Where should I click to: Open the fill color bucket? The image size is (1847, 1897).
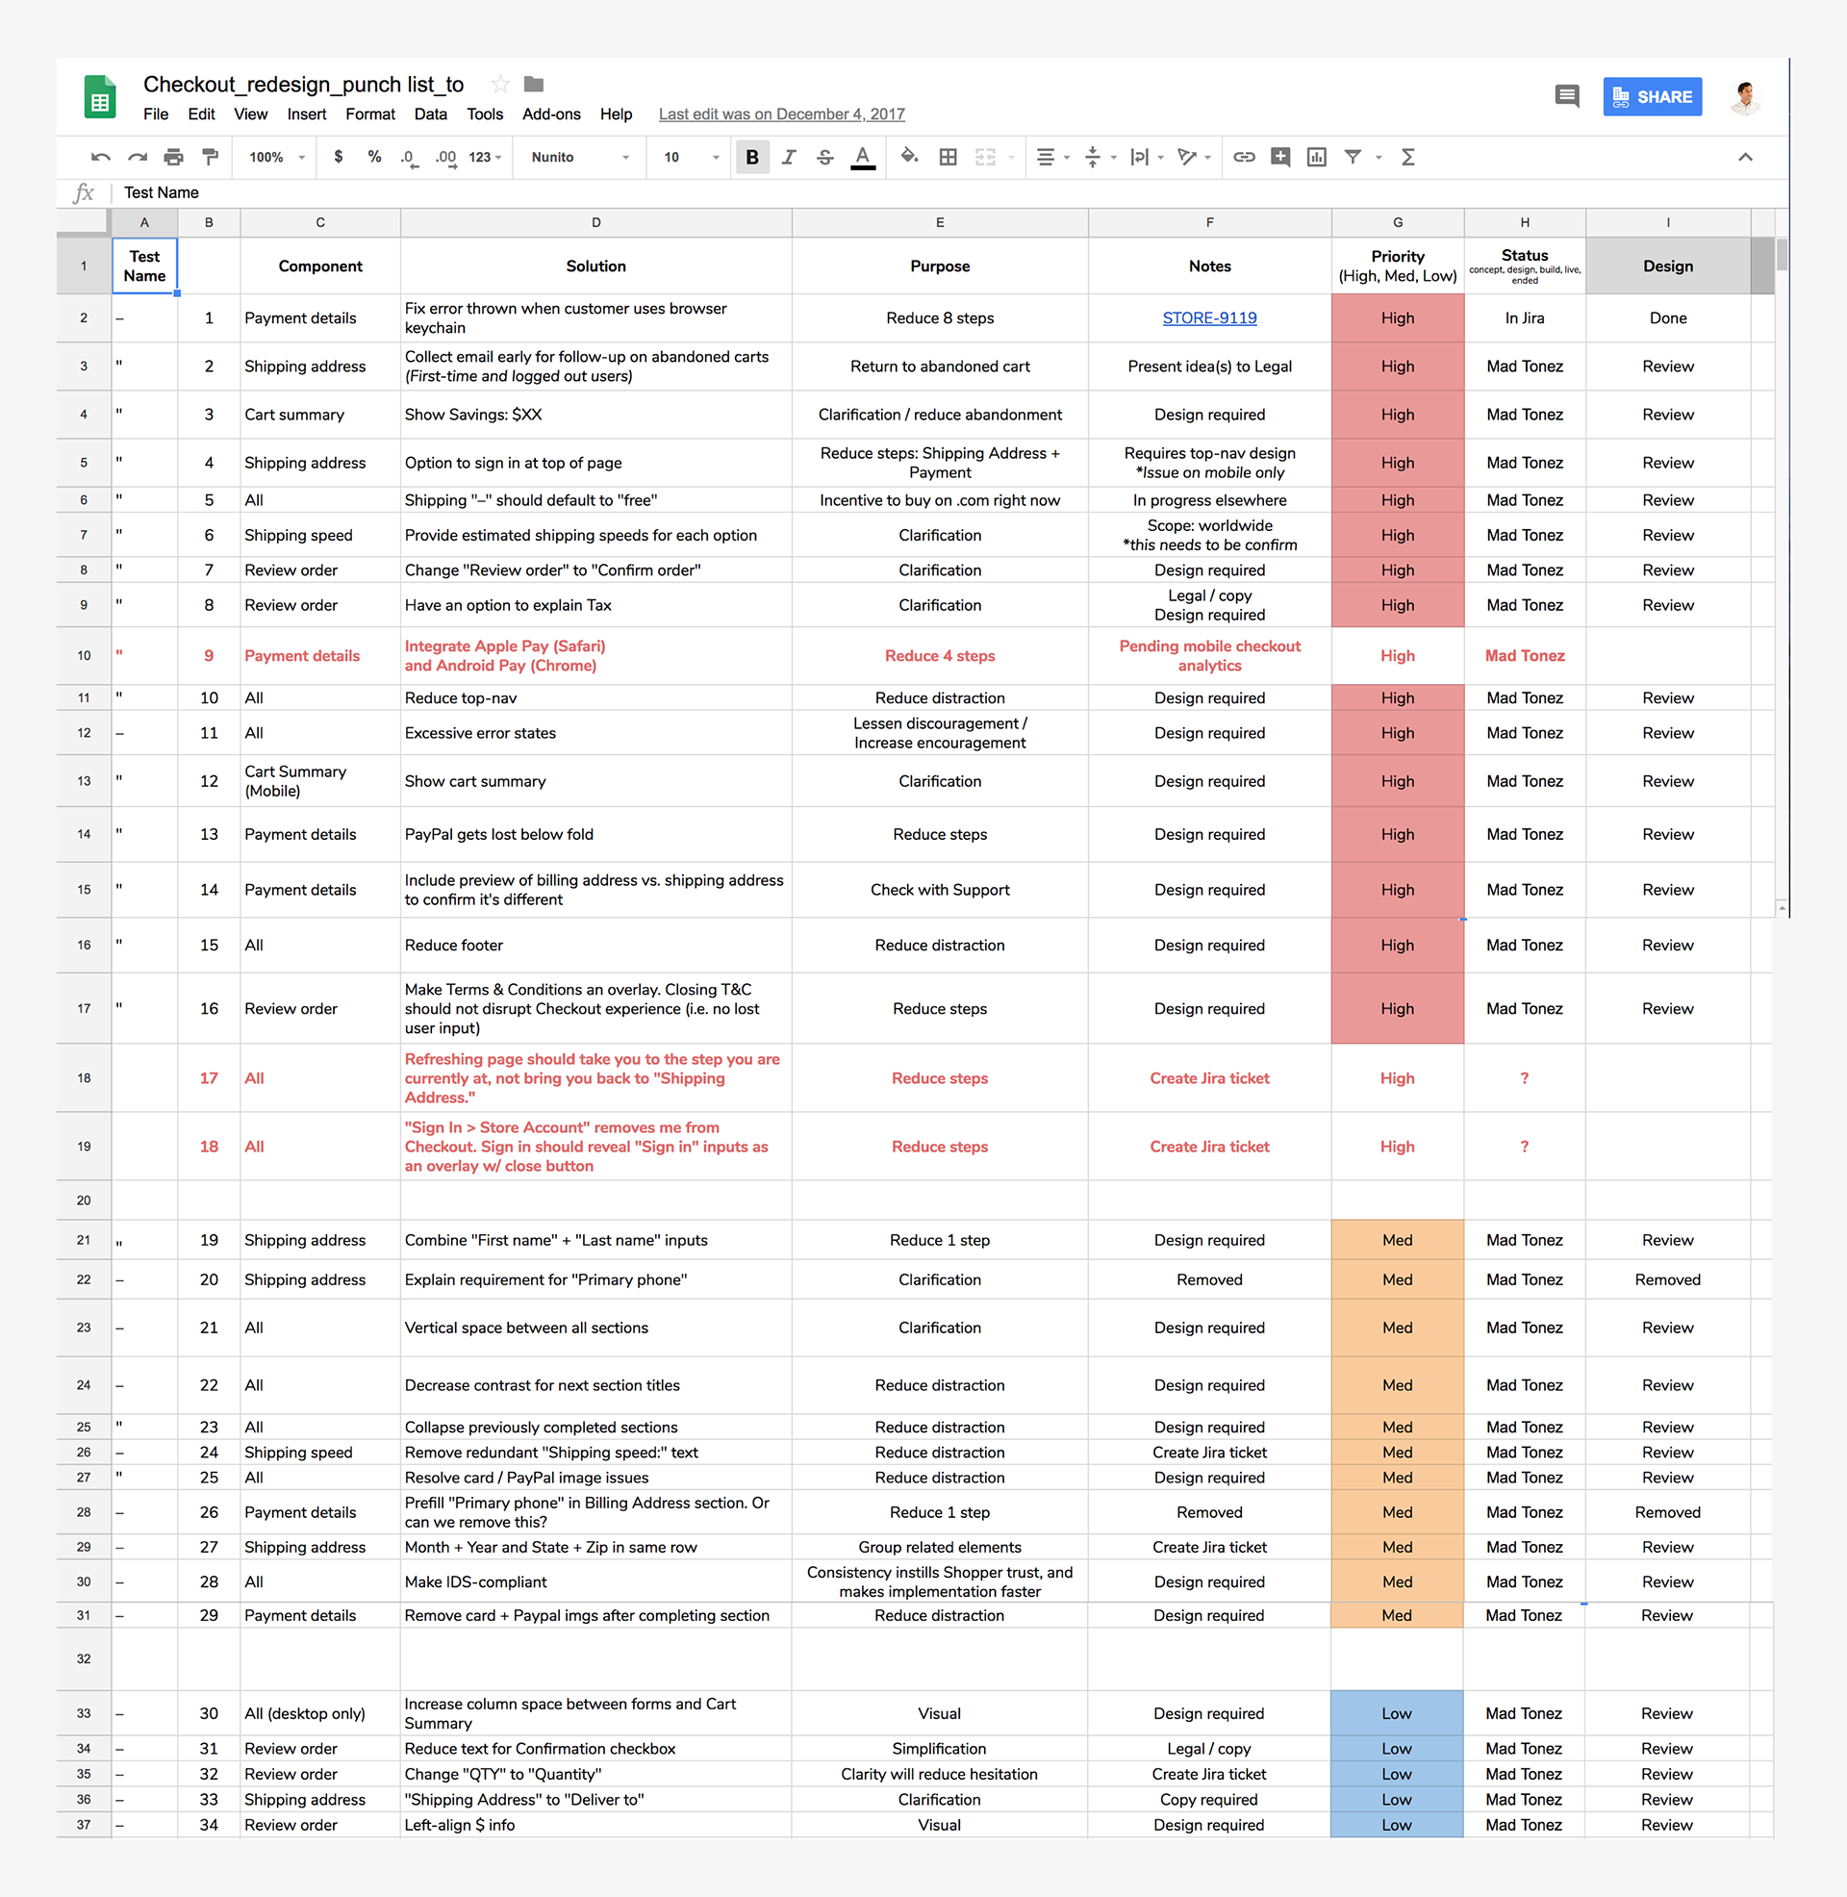[x=909, y=156]
